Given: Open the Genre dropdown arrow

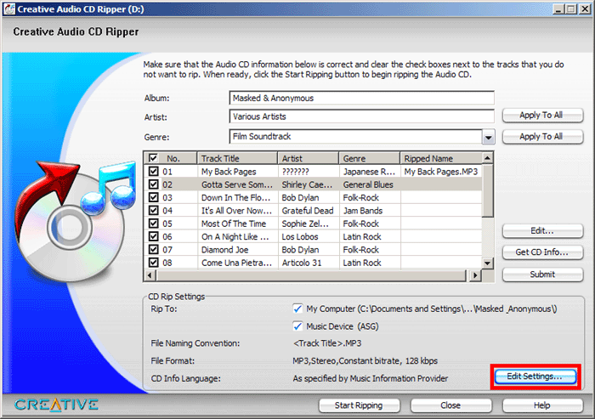Looking at the screenshot, I should coord(489,137).
